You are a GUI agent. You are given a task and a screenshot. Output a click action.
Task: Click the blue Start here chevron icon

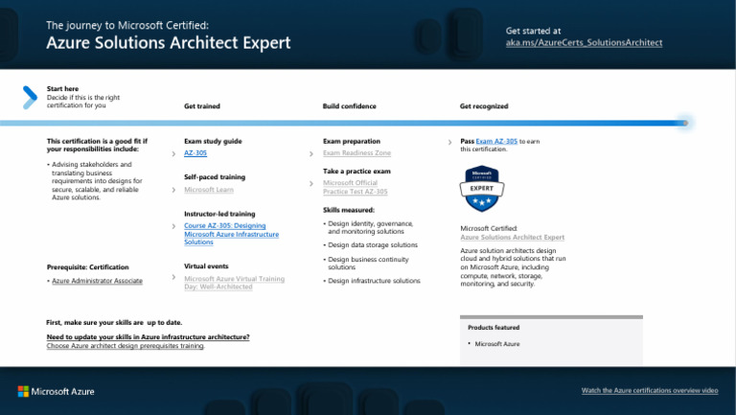coord(30,97)
